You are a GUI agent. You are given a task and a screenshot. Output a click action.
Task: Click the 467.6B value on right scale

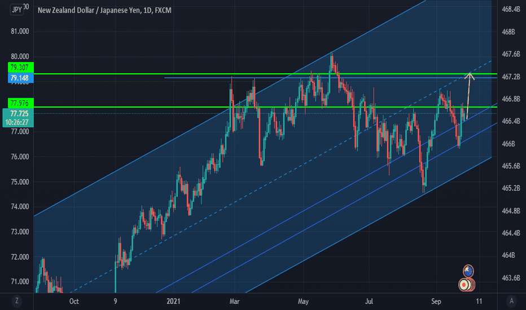pyautogui.click(x=511, y=54)
